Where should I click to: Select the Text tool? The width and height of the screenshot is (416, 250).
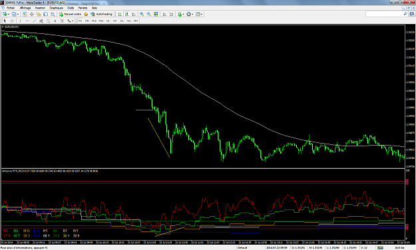[x=55, y=21]
